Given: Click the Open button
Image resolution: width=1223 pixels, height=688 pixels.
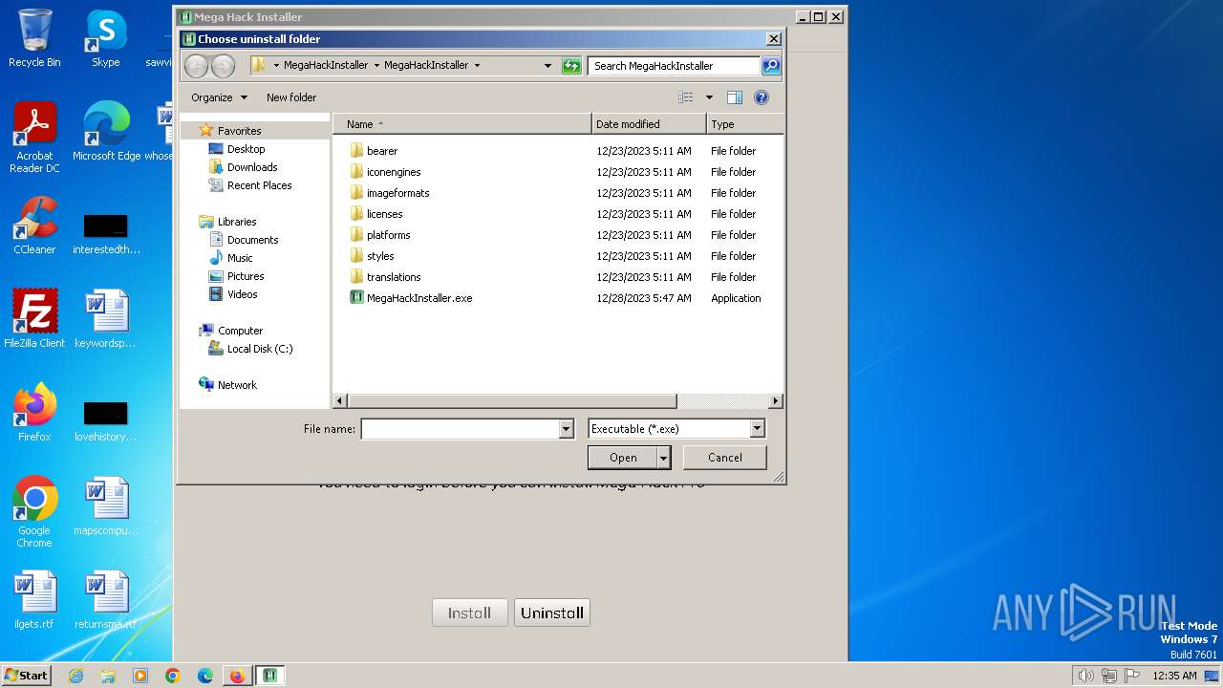Looking at the screenshot, I should pyautogui.click(x=623, y=458).
